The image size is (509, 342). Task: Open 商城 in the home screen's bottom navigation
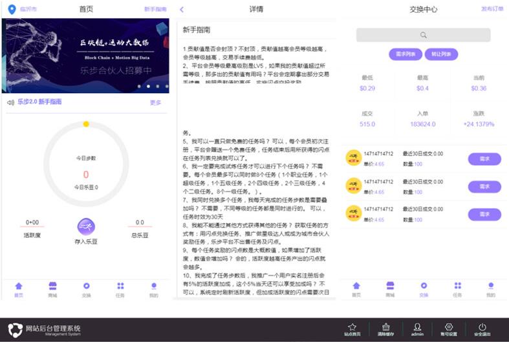(x=52, y=288)
